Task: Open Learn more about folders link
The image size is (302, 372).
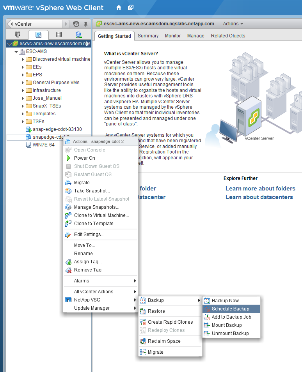Action: click(260, 189)
